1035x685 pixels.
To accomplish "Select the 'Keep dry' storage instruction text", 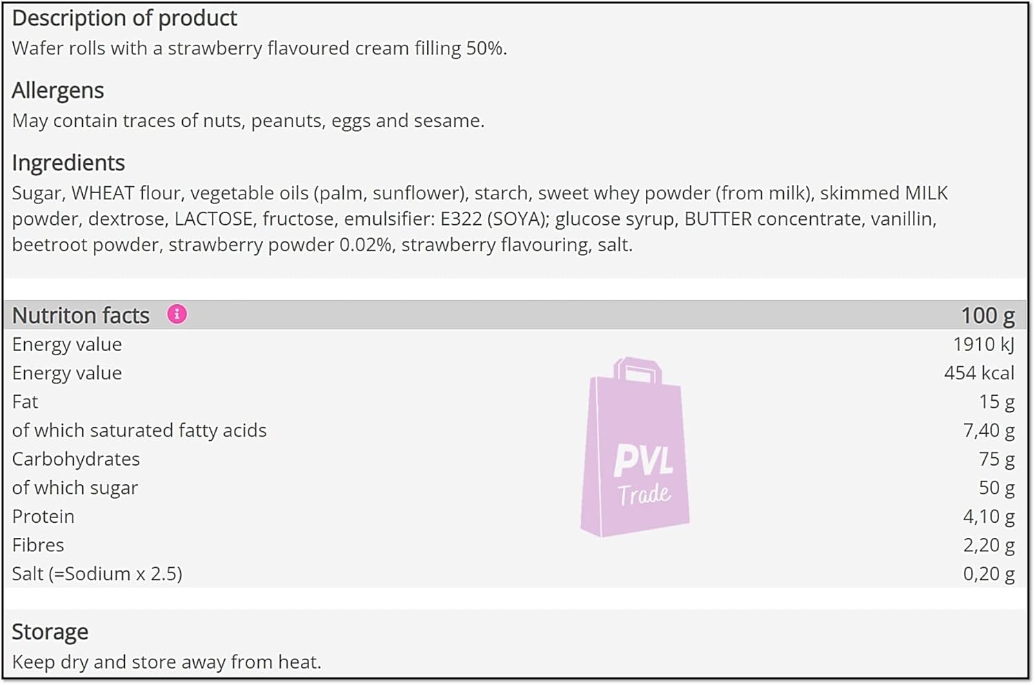I will point(167,662).
